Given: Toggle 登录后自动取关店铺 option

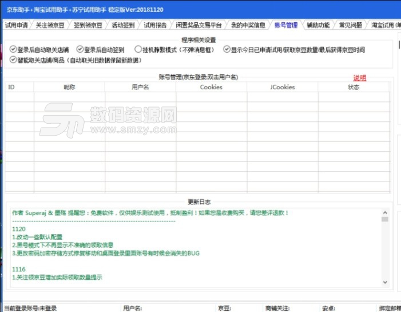Looking at the screenshot, I should (x=39, y=49).
